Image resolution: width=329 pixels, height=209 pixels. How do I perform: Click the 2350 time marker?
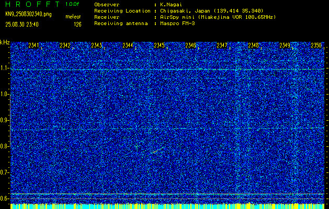point(316,45)
